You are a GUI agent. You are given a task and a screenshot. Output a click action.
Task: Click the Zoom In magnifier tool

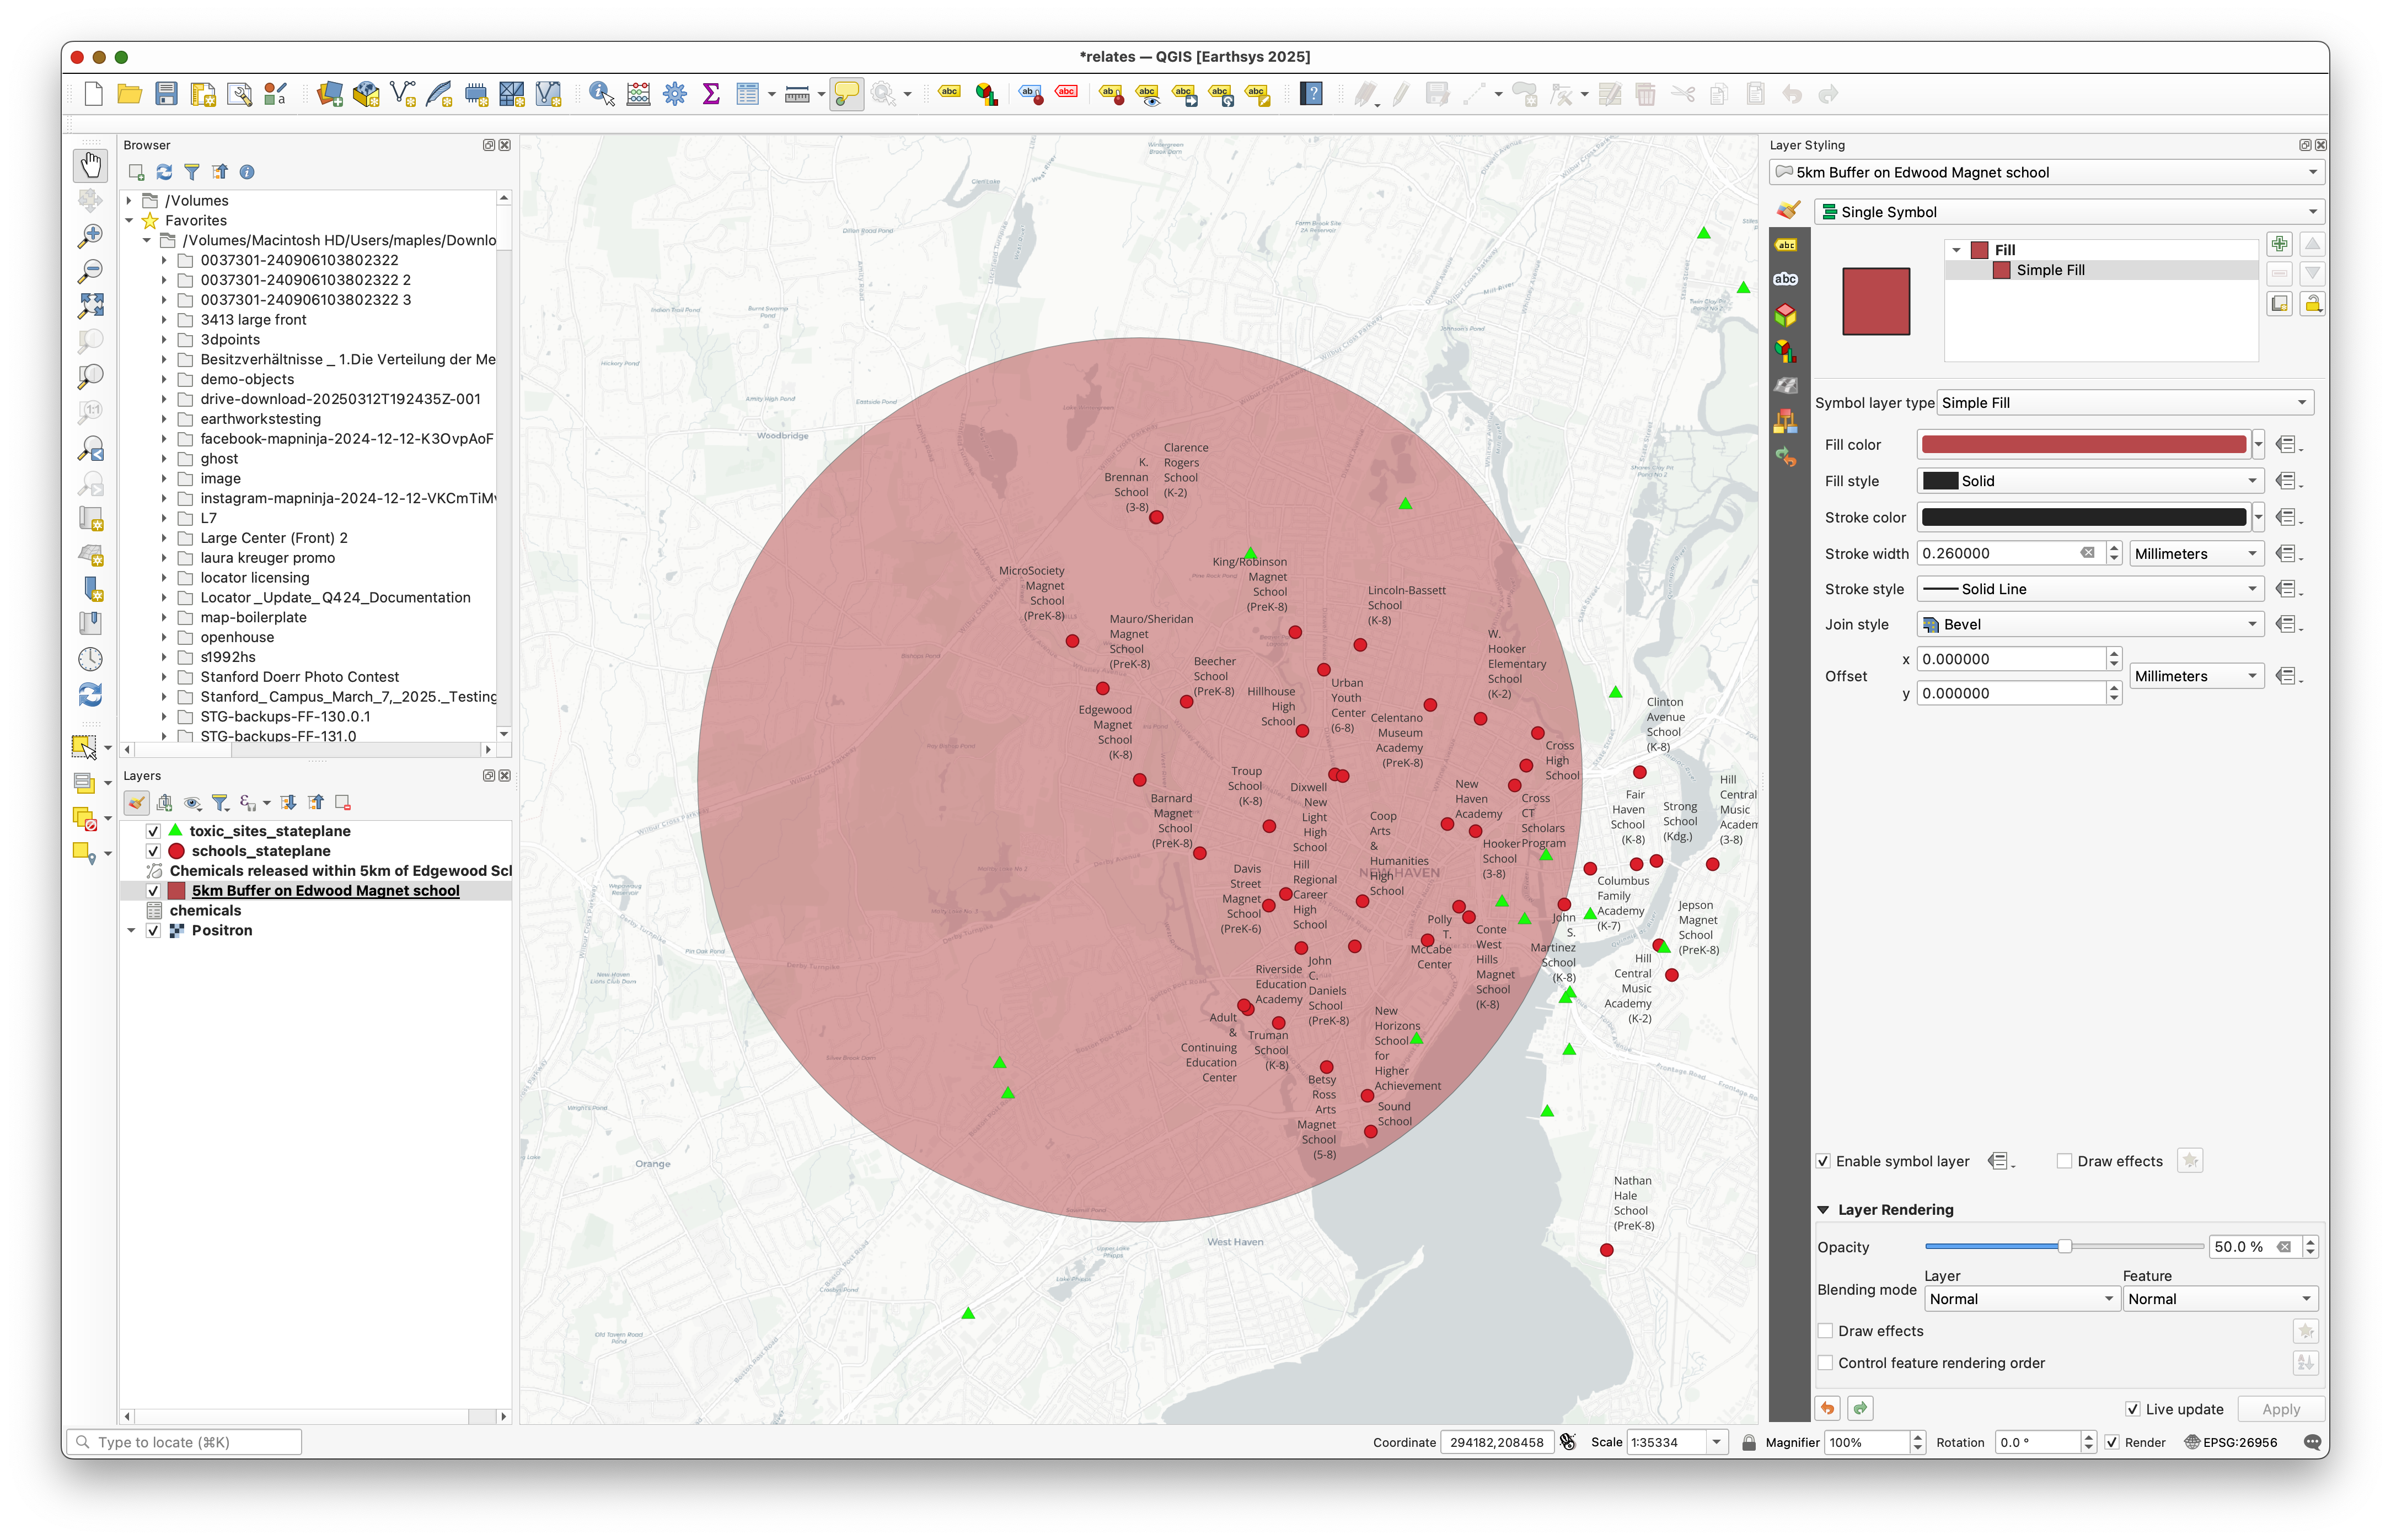coord(90,236)
